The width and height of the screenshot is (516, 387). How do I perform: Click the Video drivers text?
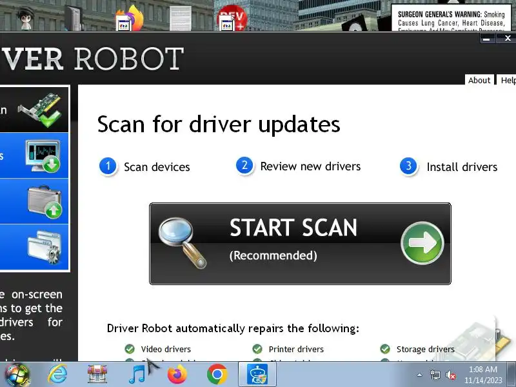[x=166, y=349]
